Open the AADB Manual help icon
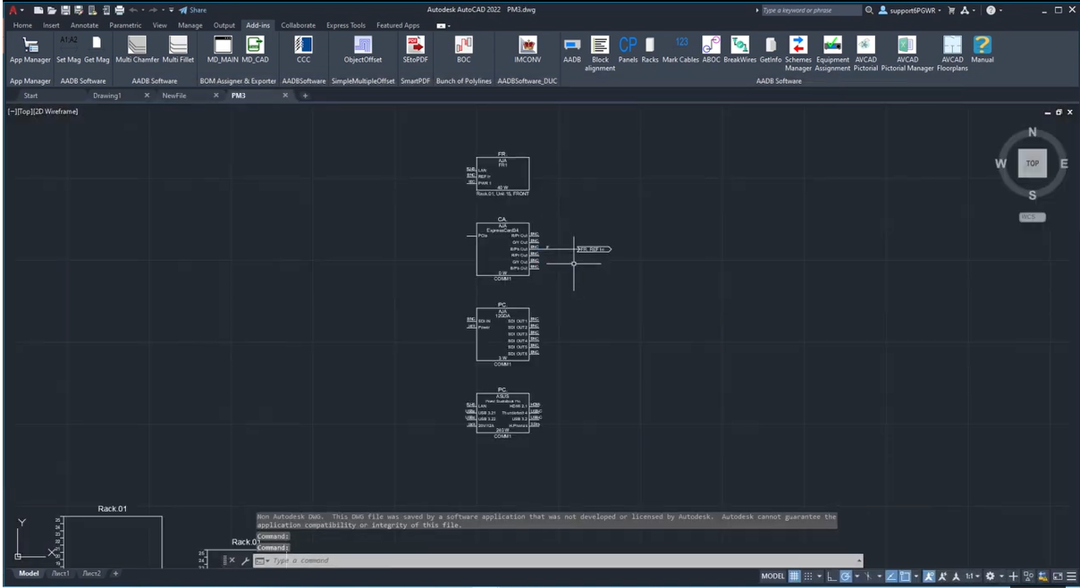1080x588 pixels. [x=982, y=46]
